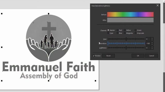Viewport: 165px width, 92px height.
Task: Decrease Lightness with down stepper arrow
Action: click(152, 49)
